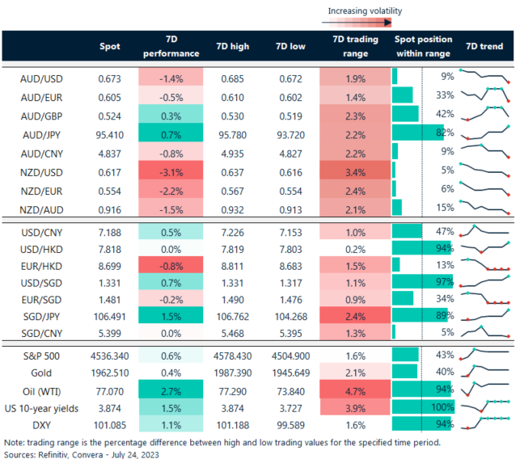Click the Spot column header

(x=109, y=47)
